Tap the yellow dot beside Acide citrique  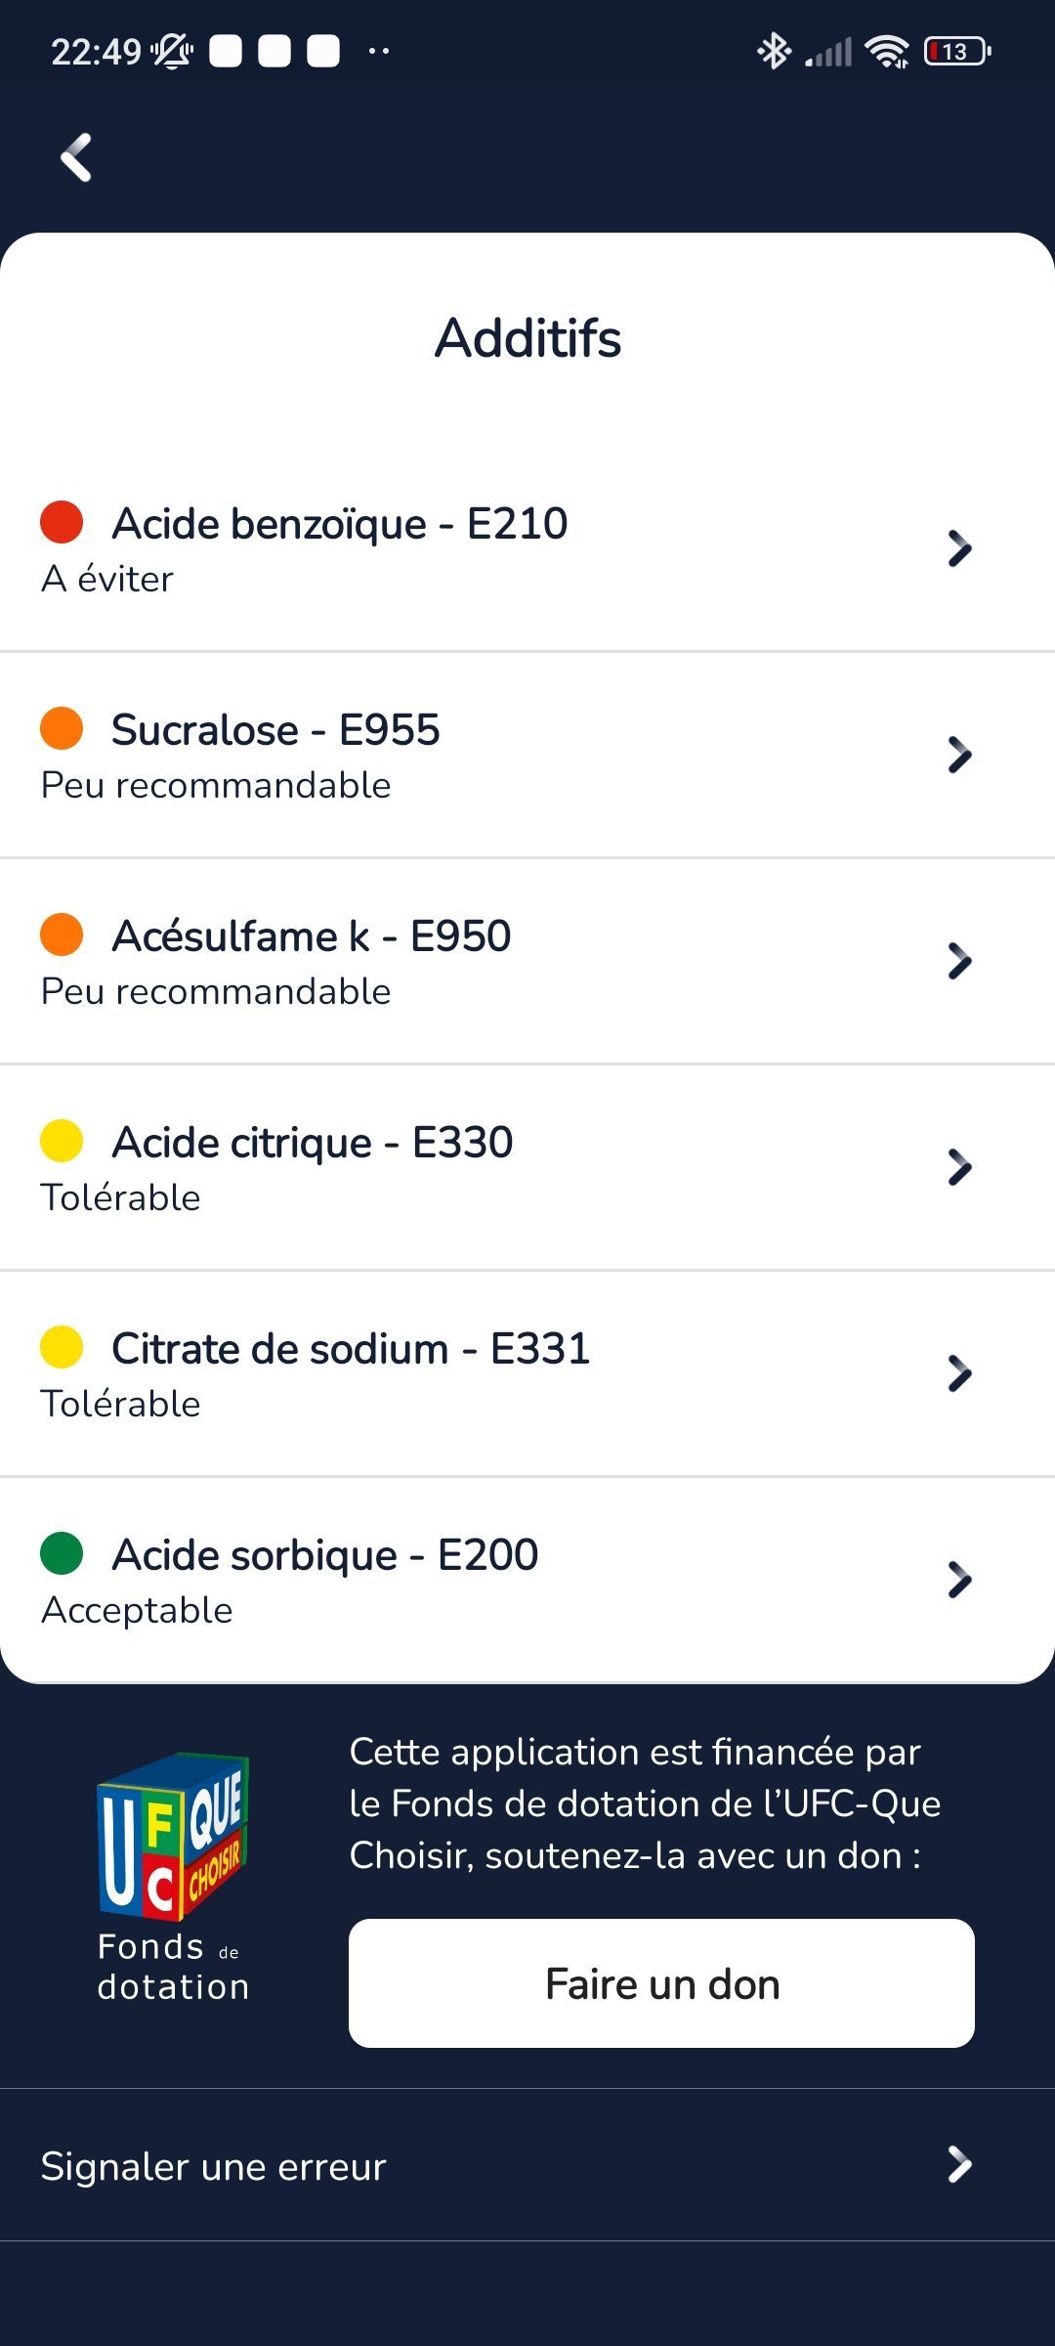pos(62,1141)
